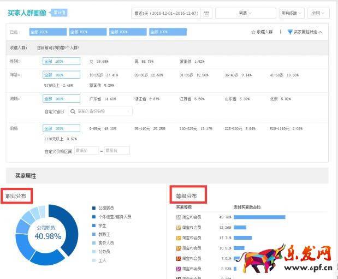This screenshot has height=279, width=338.
Task: Click the 淘宝V3会员 level badge icon
Action: point(178,248)
